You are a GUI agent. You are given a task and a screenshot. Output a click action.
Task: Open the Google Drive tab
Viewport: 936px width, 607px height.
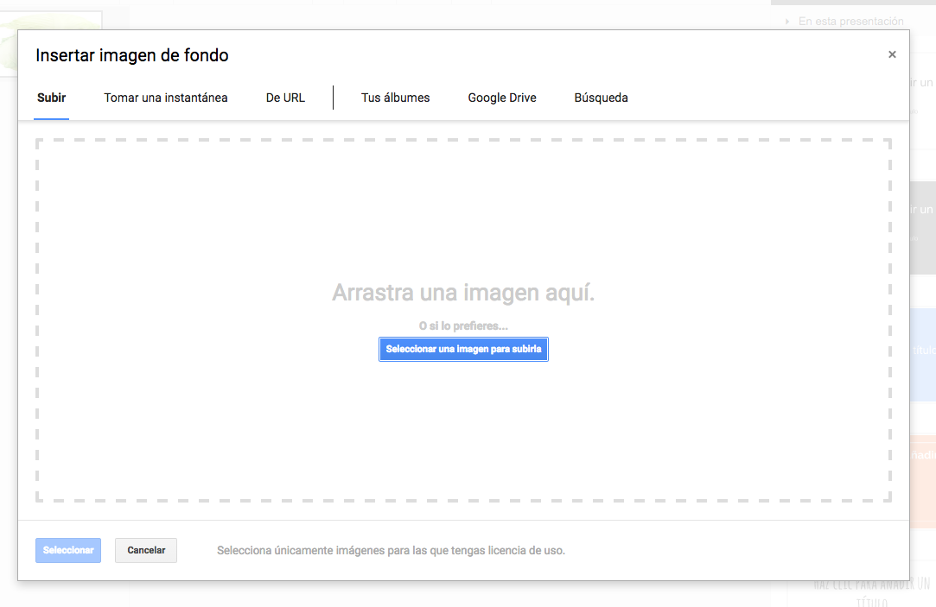(x=502, y=98)
